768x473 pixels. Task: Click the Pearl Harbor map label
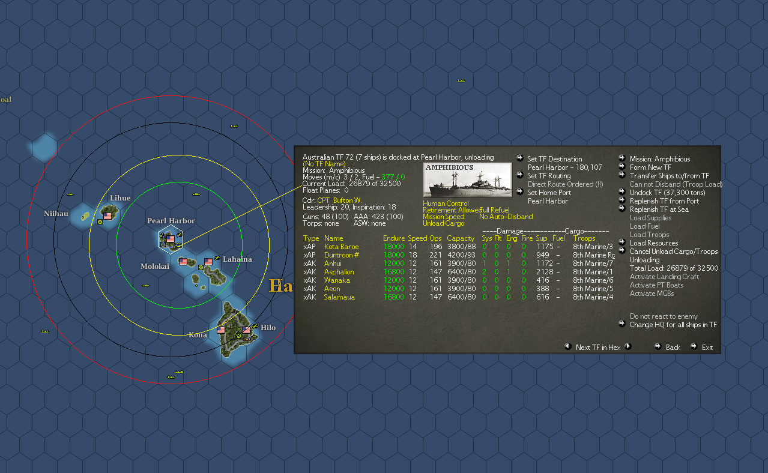tap(171, 221)
